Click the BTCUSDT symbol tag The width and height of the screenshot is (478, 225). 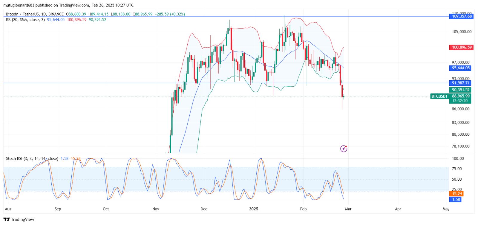[439, 96]
